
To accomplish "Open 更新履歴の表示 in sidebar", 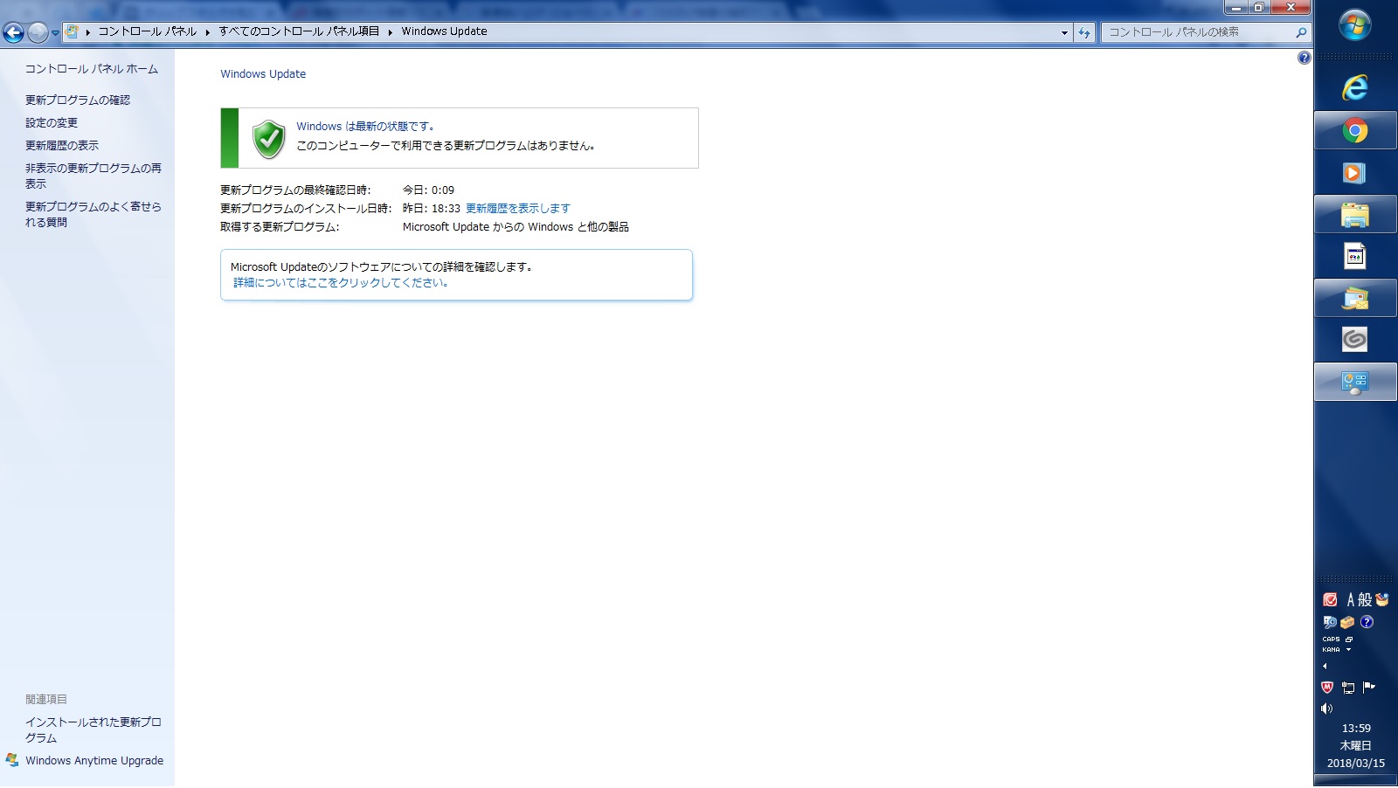I will (62, 146).
